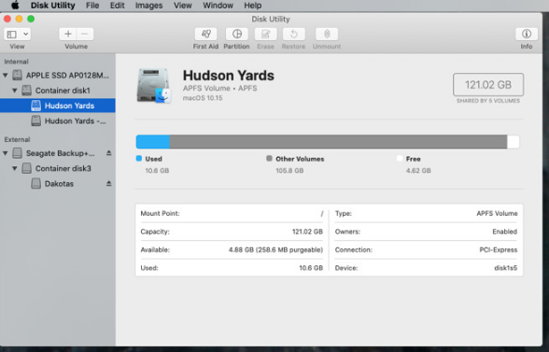Collapse the Seagate Backup+ disclosure triangle

6,153
